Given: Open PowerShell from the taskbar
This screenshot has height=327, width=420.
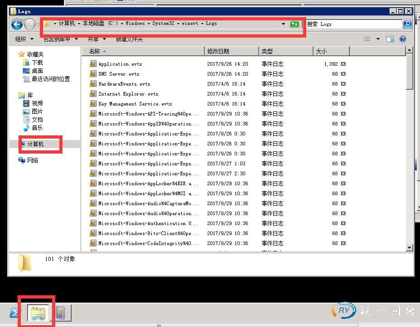Looking at the screenshot, I should pos(15,313).
